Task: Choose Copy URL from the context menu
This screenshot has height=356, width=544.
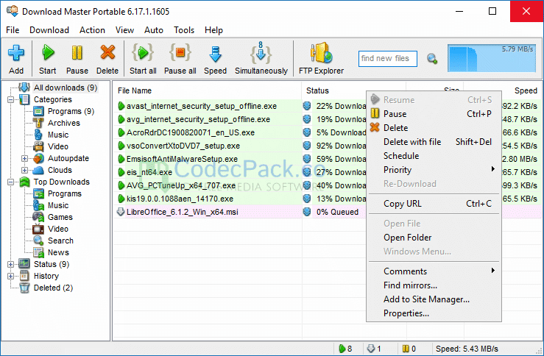Action: coord(434,204)
